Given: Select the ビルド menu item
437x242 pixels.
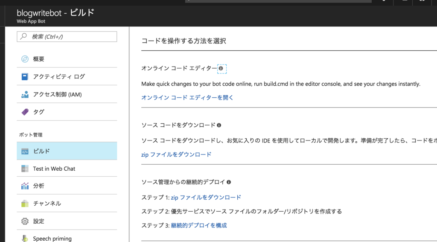Looking at the screenshot, I should pos(67,151).
